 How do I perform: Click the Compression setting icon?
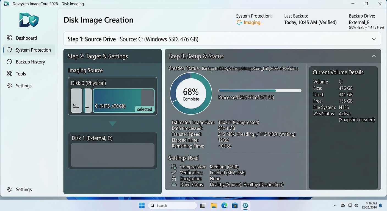[x=174, y=167]
